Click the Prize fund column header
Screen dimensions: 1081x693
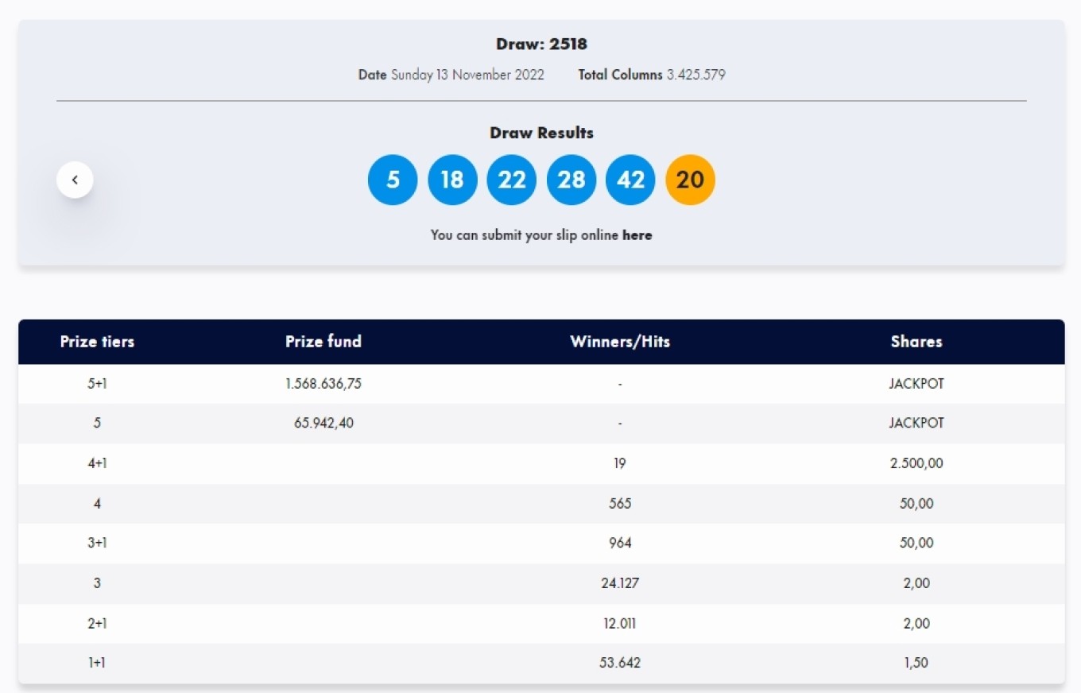(x=324, y=342)
